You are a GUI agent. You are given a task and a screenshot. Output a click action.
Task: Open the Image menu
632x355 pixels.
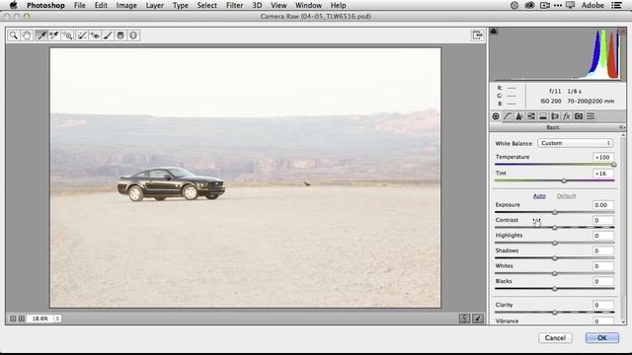point(126,5)
